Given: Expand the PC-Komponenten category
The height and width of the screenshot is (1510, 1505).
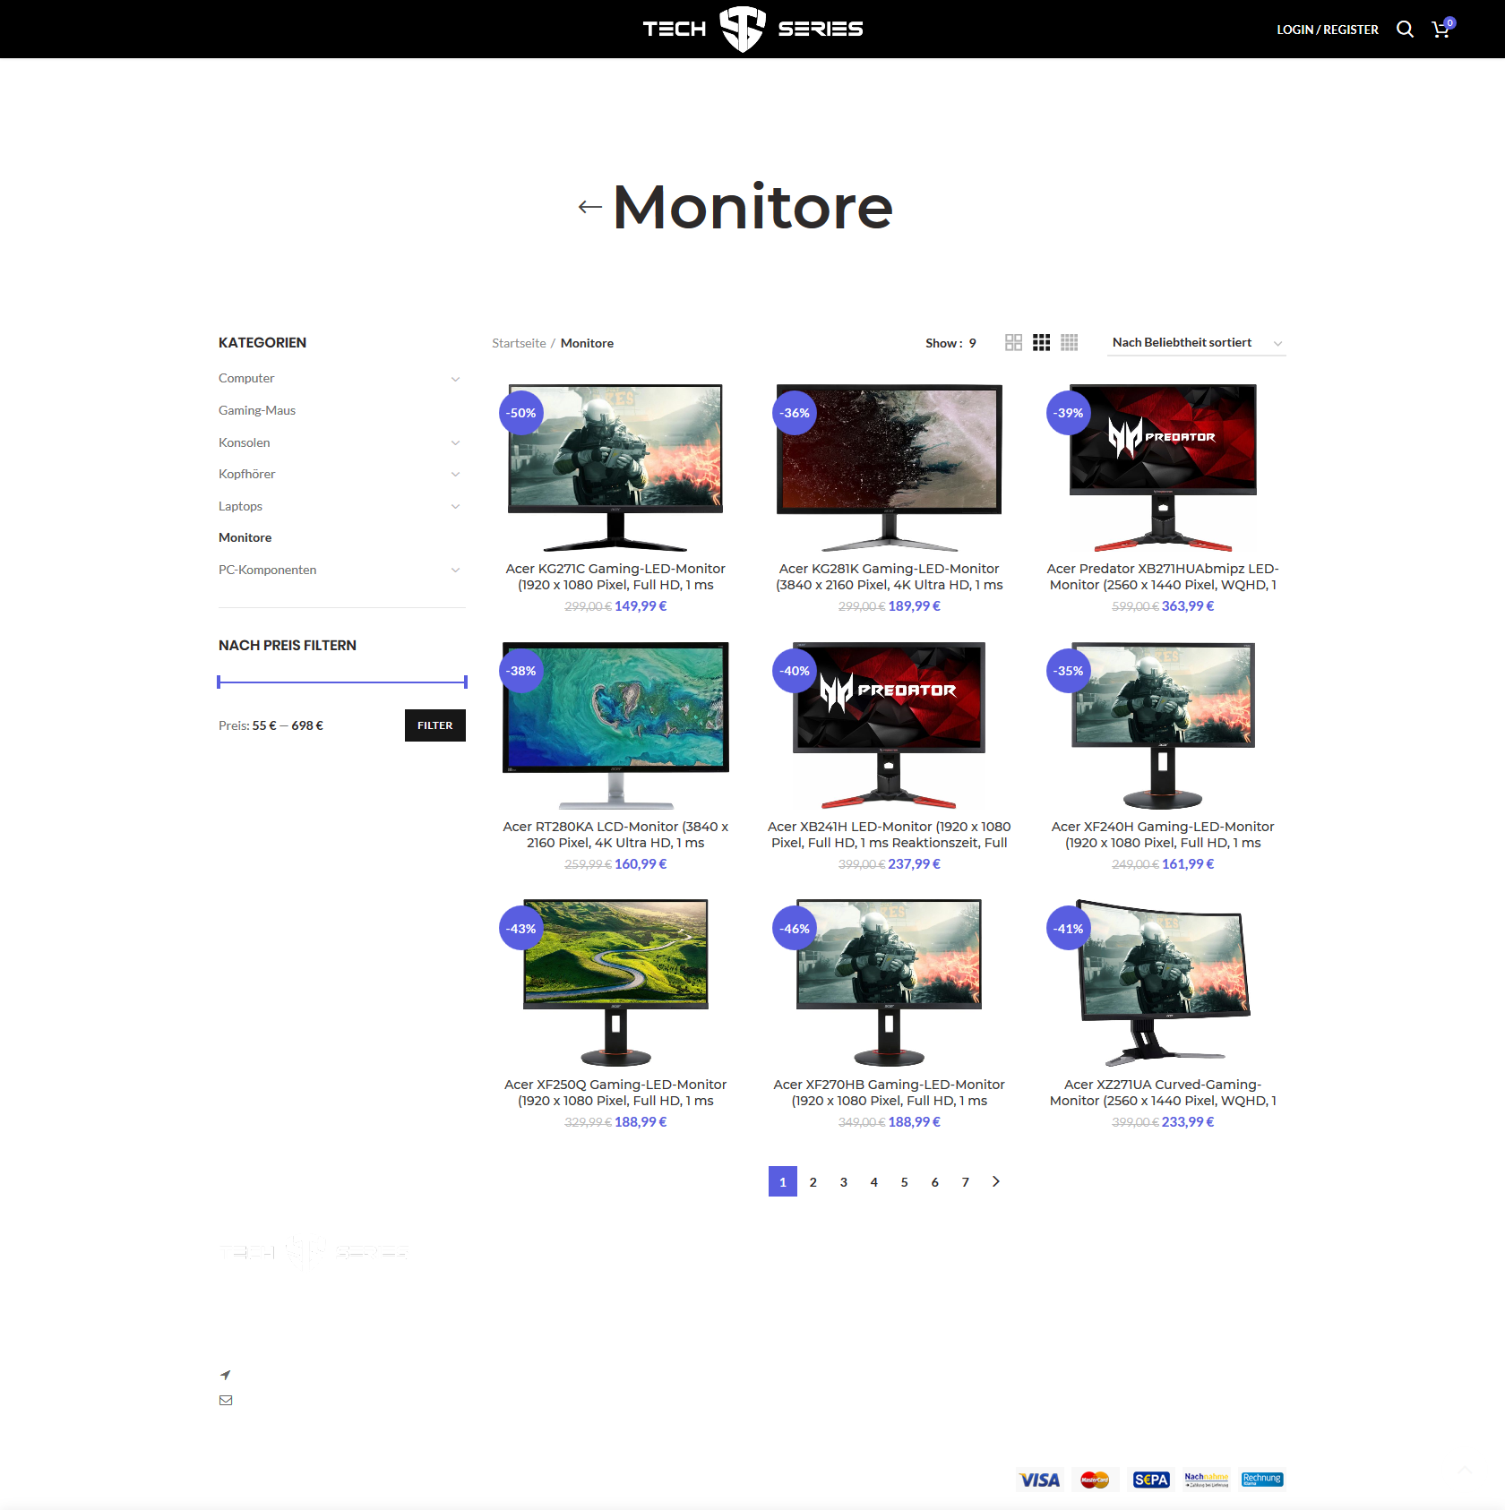Looking at the screenshot, I should [455, 571].
